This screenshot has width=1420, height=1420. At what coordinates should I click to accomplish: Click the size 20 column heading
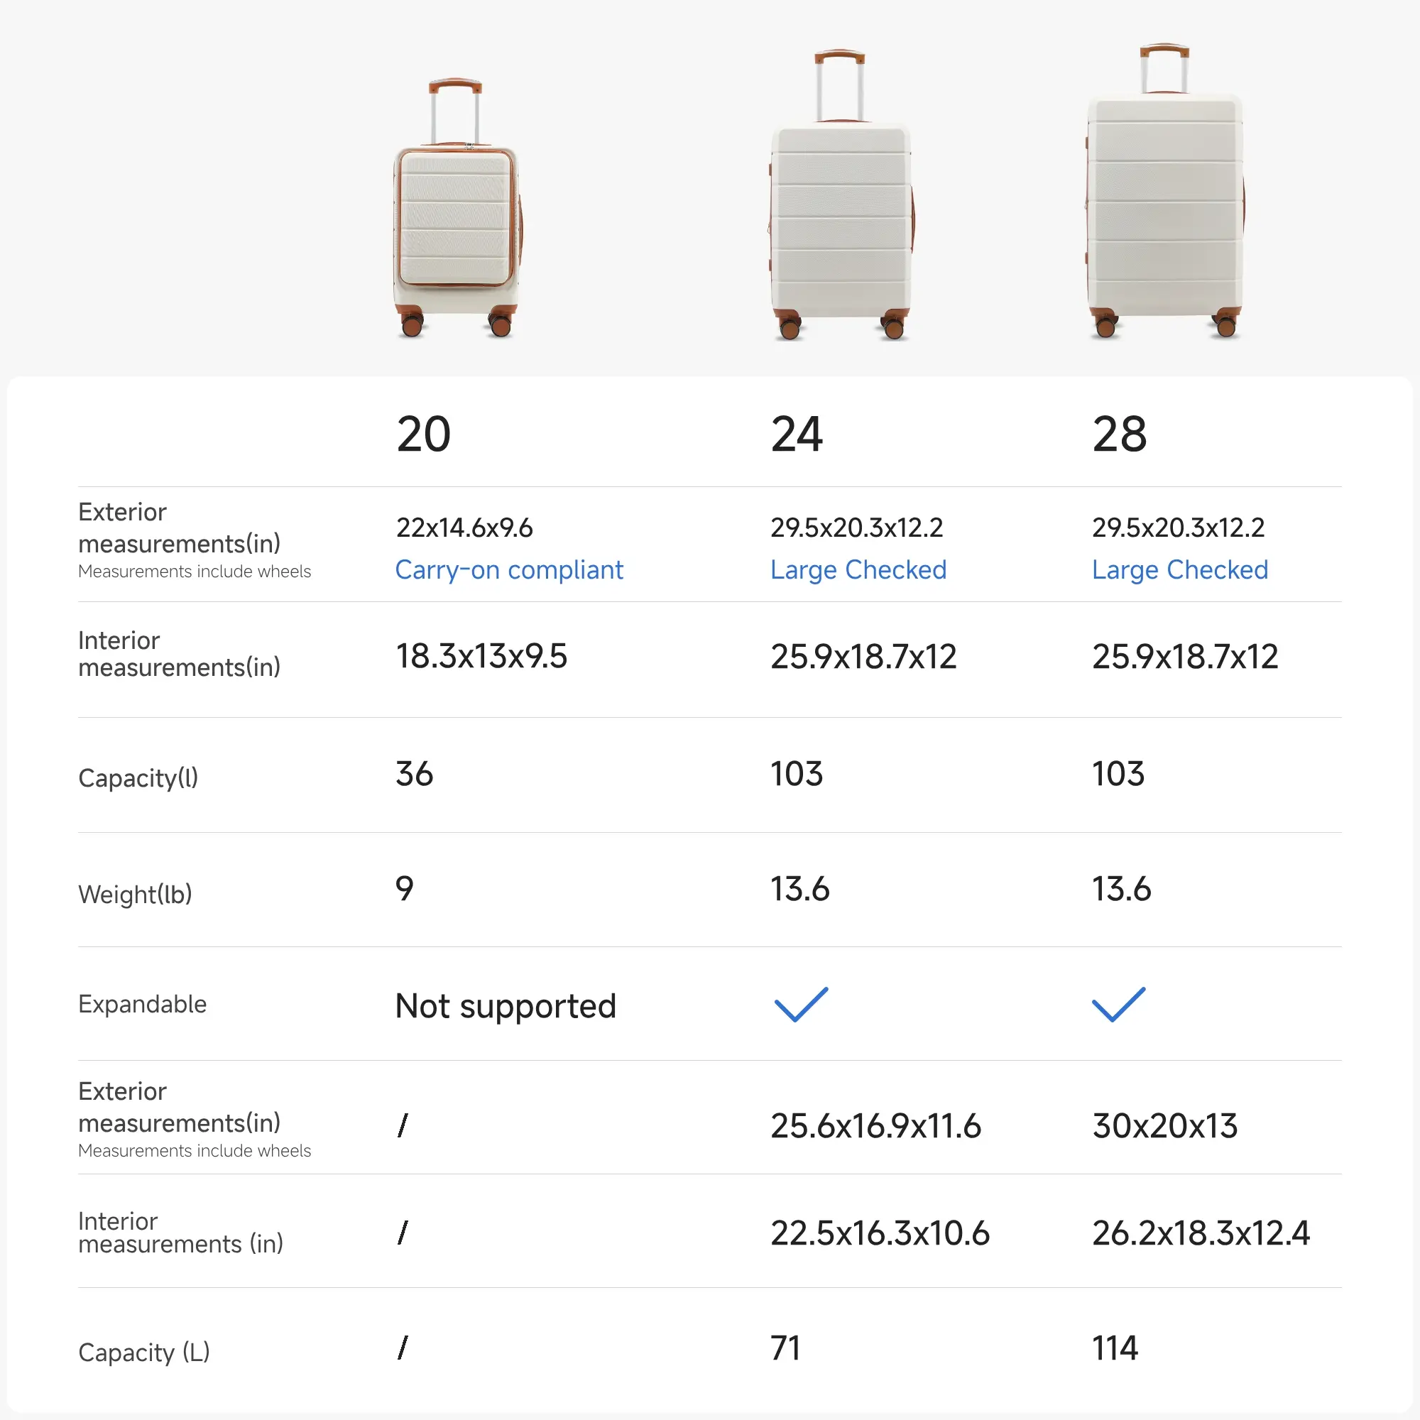pyautogui.click(x=423, y=434)
